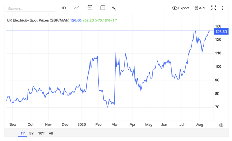Image resolution: width=232 pixels, height=141 pixels.
Task: Open the three-dot more options menu
Action: coord(223,8)
